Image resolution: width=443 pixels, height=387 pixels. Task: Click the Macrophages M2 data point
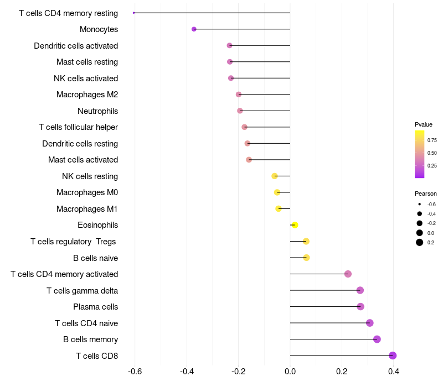click(239, 95)
